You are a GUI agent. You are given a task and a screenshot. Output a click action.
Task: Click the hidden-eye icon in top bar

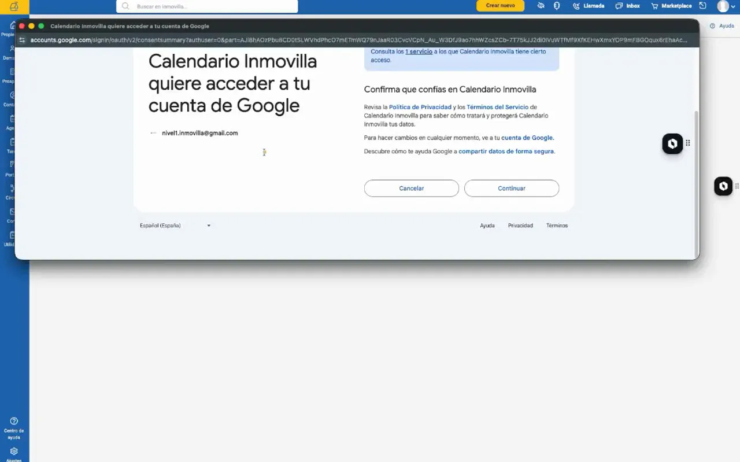coord(541,6)
